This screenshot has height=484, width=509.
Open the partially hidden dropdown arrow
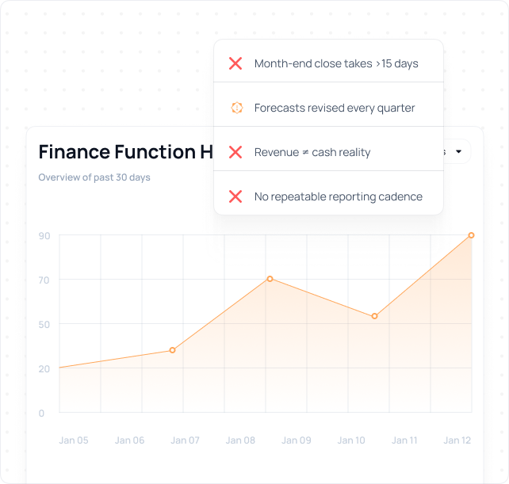458,152
